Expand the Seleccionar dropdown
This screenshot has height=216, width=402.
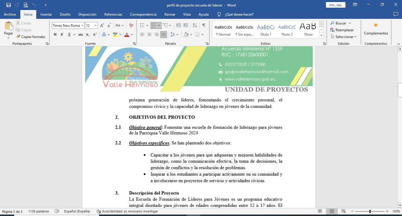[x=343, y=37]
